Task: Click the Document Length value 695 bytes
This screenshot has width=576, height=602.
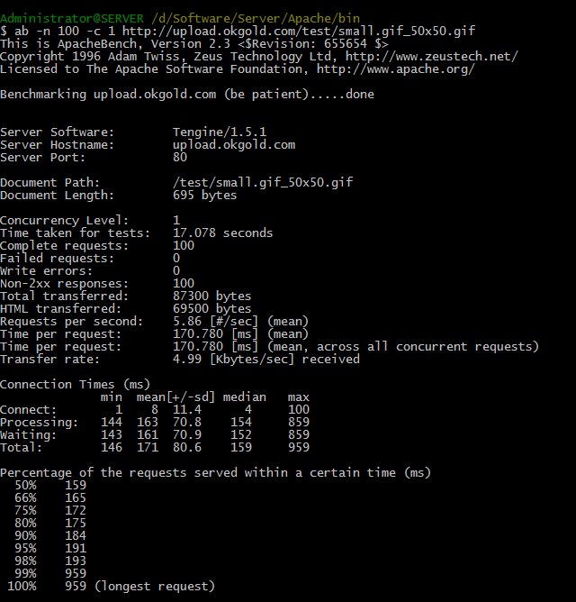Action: (x=205, y=195)
